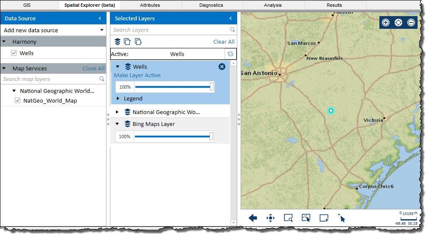Click Close All in Map Services

pyautogui.click(x=93, y=68)
